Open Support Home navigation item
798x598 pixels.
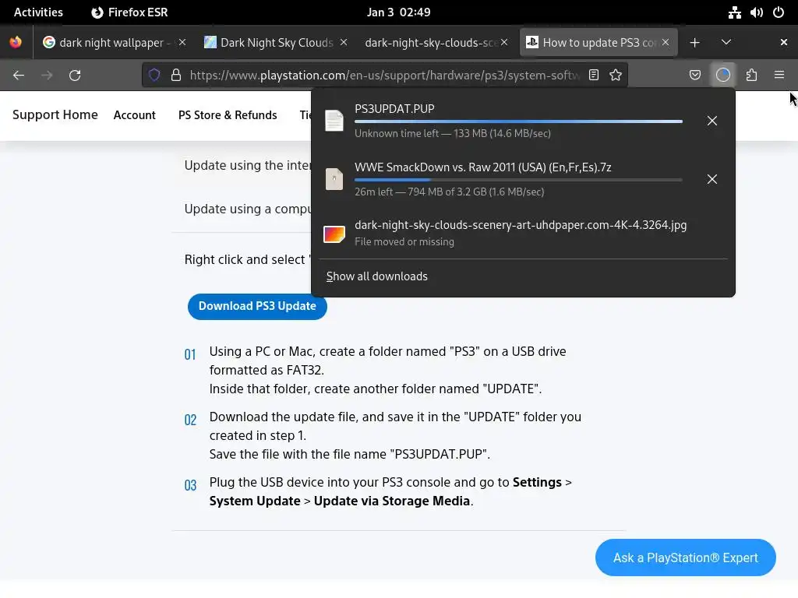pyautogui.click(x=55, y=115)
